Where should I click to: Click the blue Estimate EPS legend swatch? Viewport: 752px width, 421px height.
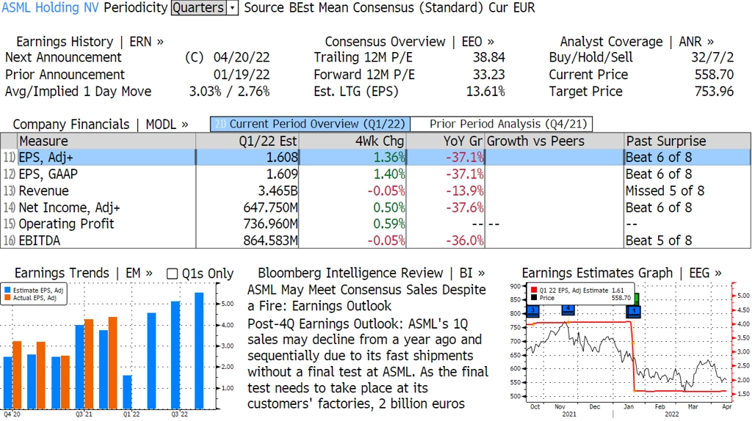(7, 290)
